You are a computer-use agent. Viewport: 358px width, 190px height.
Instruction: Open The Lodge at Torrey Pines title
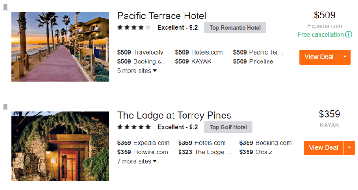coord(174,115)
